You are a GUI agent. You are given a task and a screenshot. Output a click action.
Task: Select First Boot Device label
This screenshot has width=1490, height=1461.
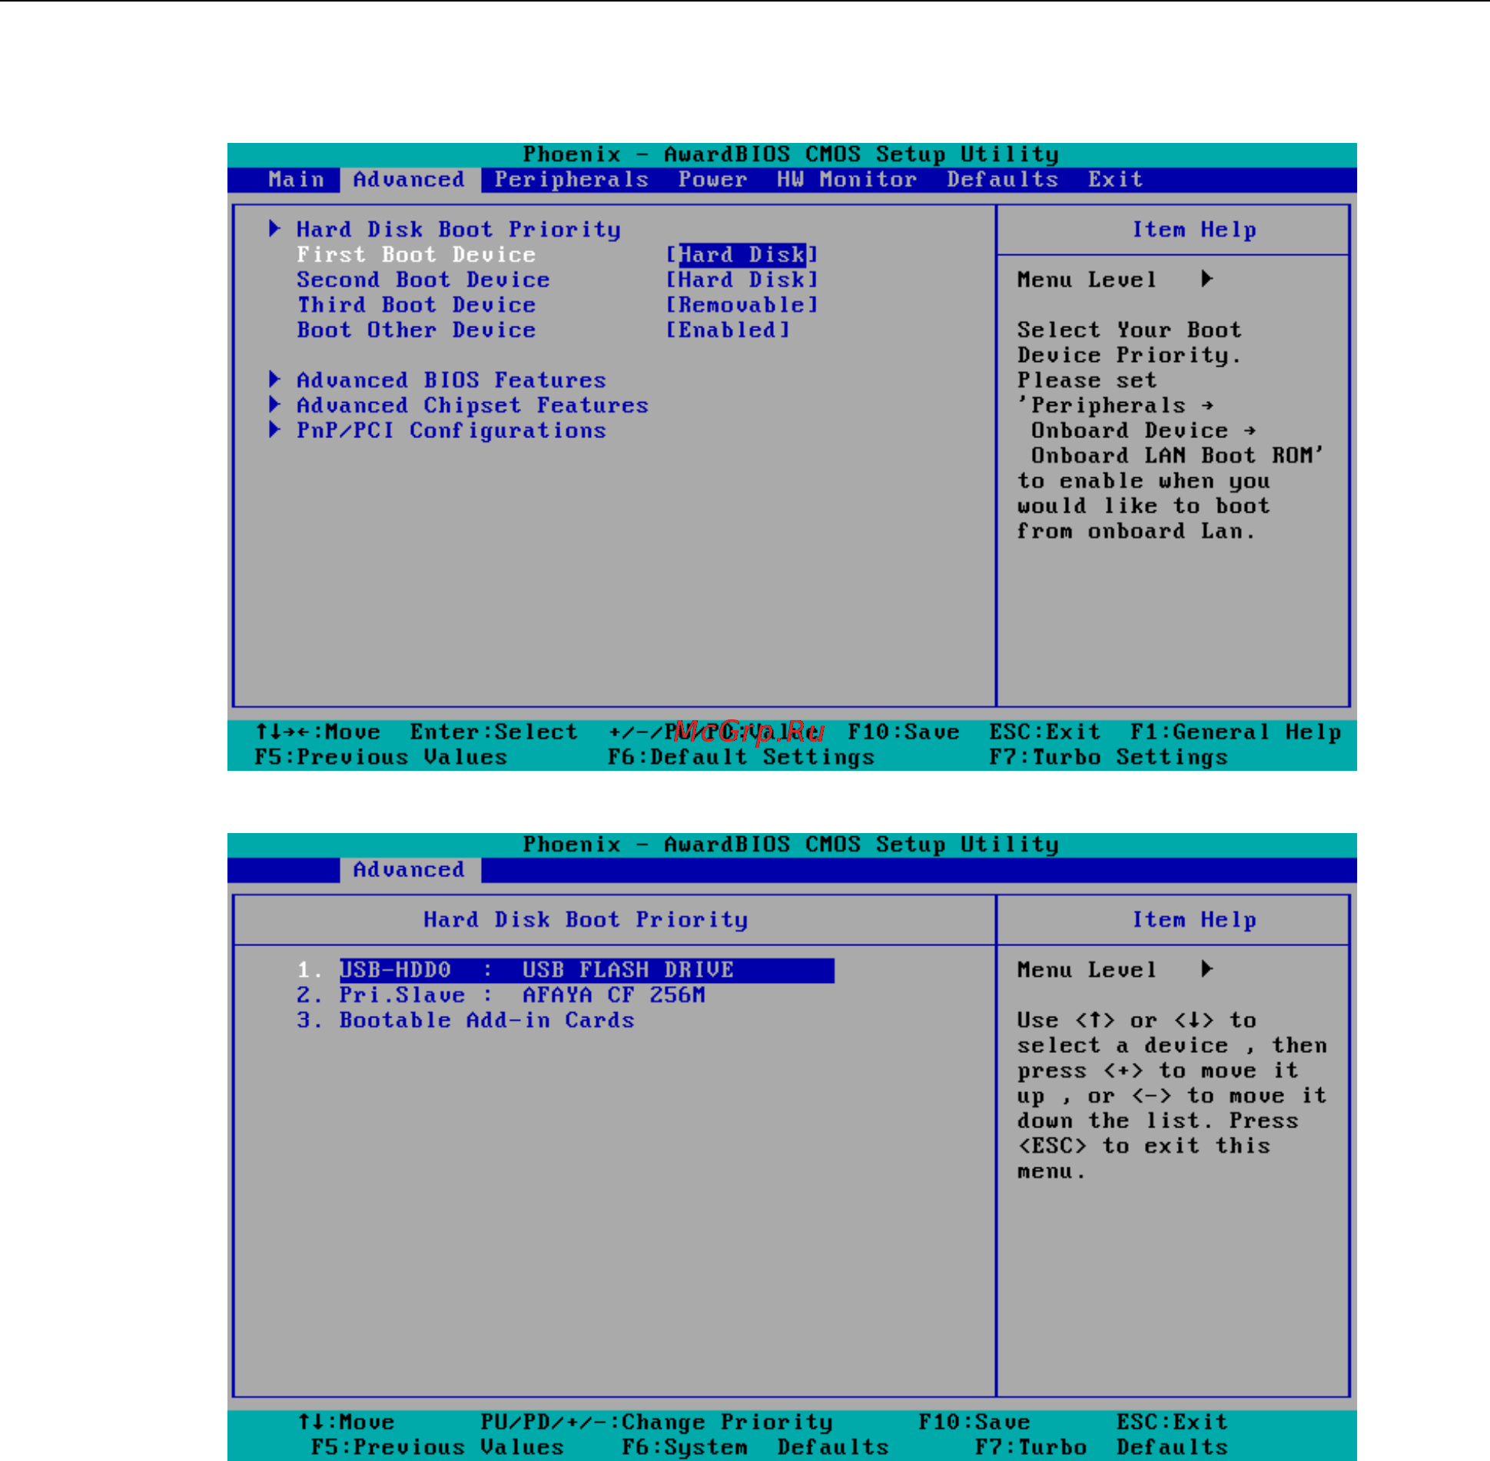coord(416,255)
